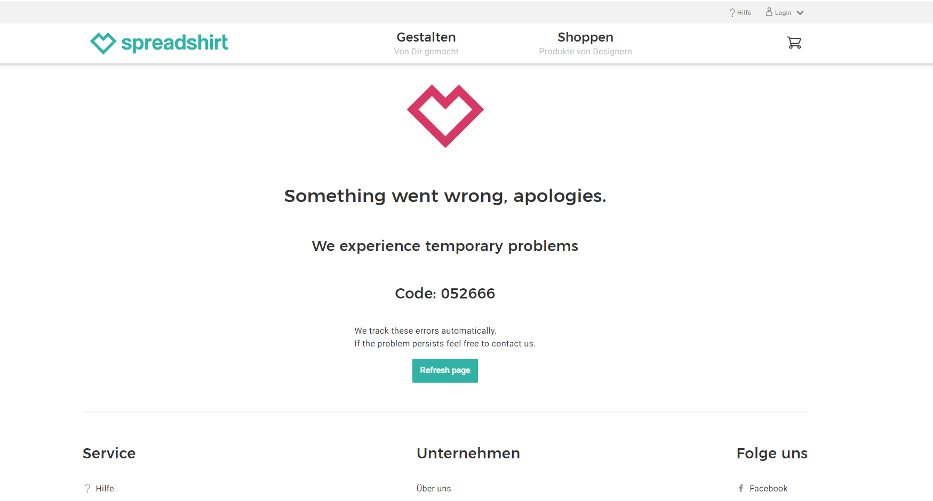Go to the footer Hilfe link
Screen dimensions: 933x501
click(105, 488)
